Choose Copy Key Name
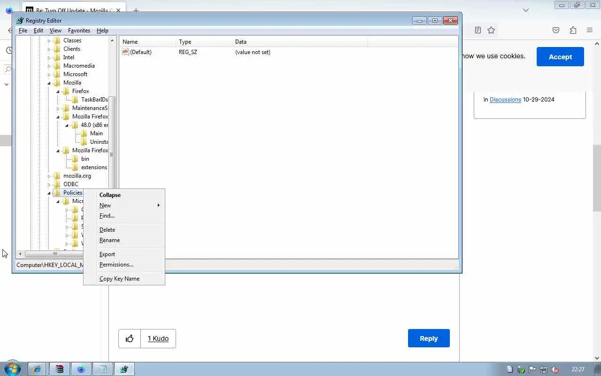The image size is (601, 376). coord(124,279)
